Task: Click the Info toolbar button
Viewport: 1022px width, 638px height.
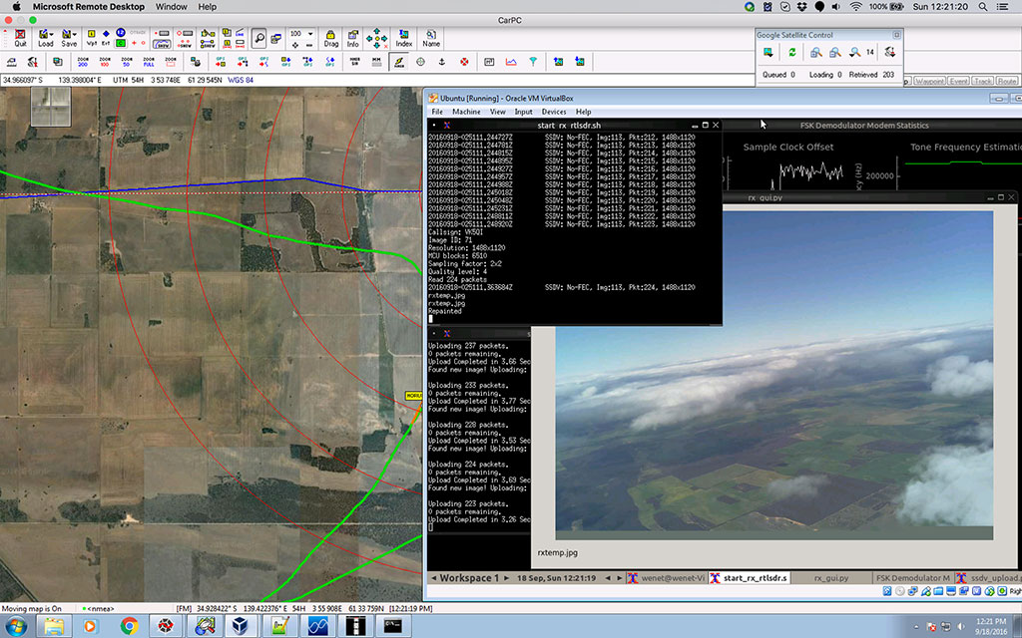Action: click(352, 39)
